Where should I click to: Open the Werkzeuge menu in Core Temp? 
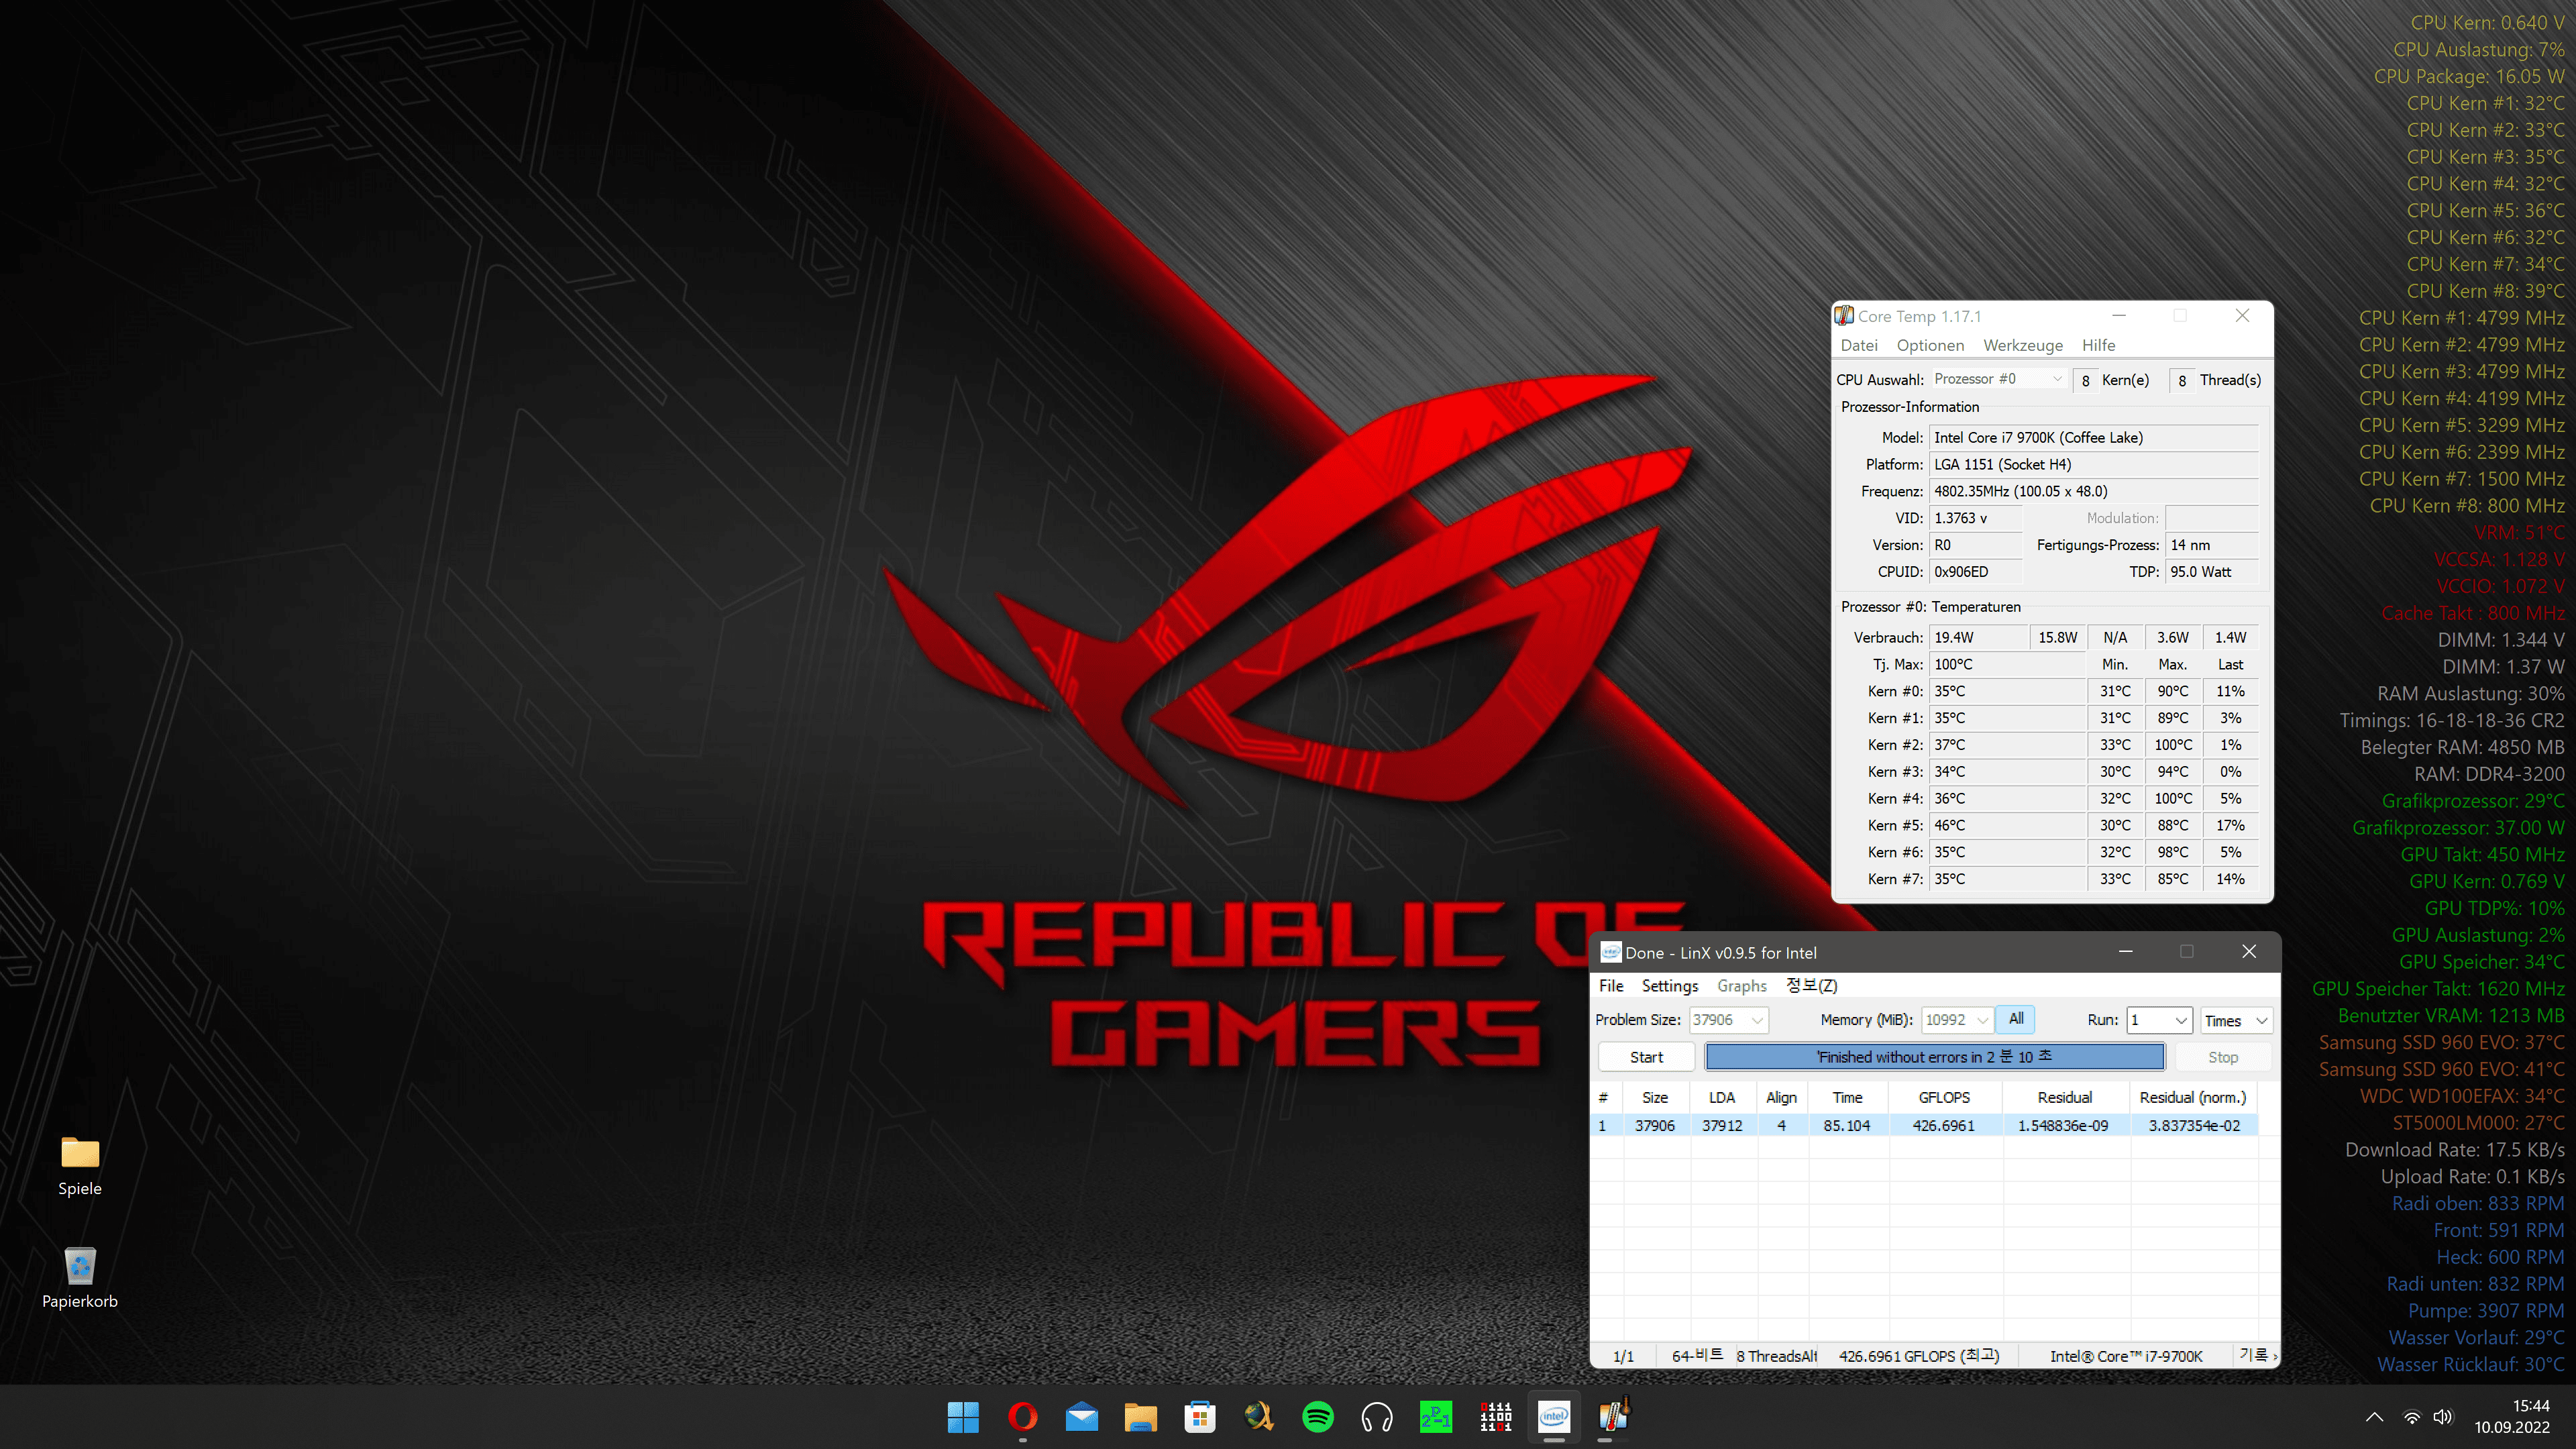(2023, 345)
